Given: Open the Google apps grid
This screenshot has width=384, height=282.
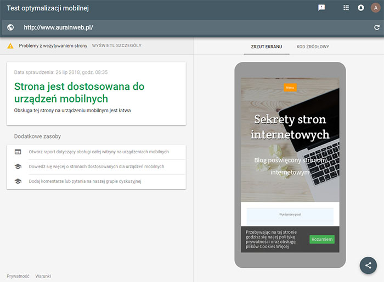Looking at the screenshot, I should click(x=346, y=8).
